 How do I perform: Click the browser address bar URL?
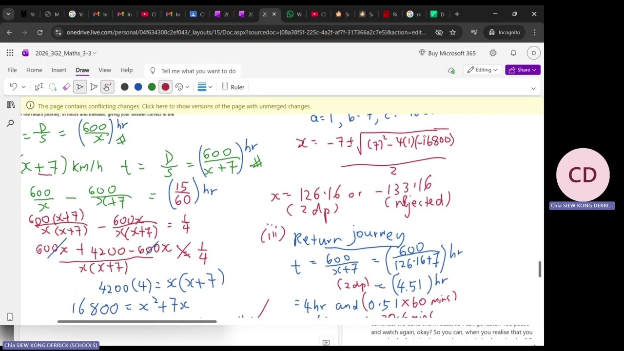click(246, 32)
